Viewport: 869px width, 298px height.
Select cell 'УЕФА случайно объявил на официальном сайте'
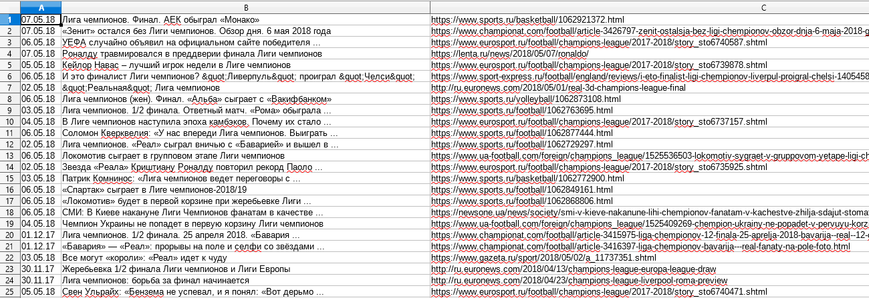point(245,43)
